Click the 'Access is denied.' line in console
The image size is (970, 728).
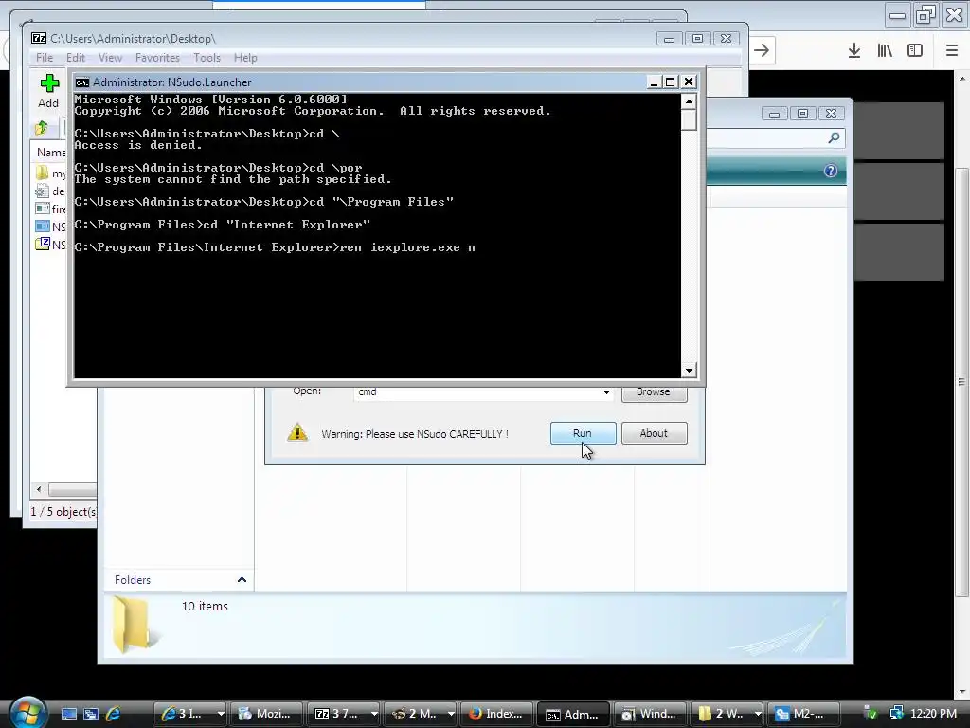click(138, 145)
